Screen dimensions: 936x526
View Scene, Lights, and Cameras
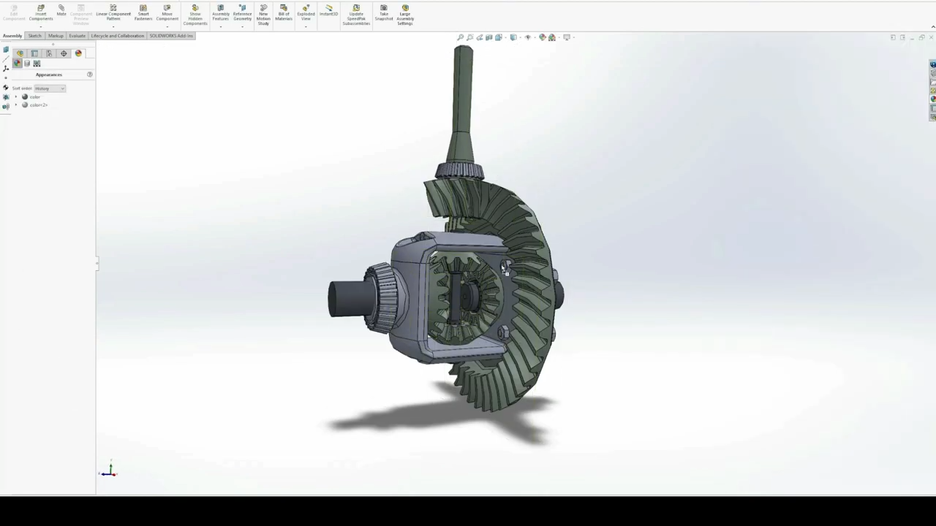[x=37, y=63]
